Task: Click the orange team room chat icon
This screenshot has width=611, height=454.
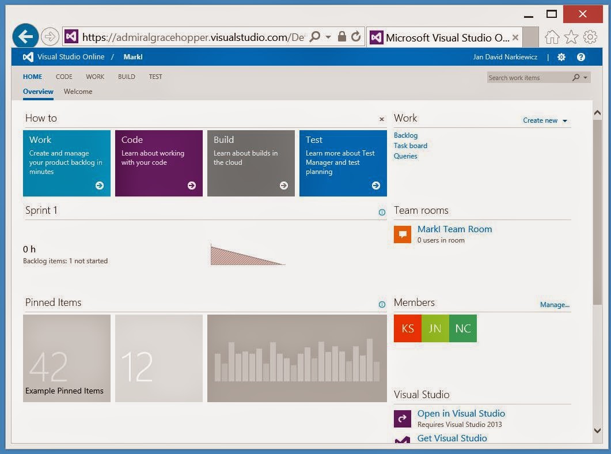Action: click(402, 234)
